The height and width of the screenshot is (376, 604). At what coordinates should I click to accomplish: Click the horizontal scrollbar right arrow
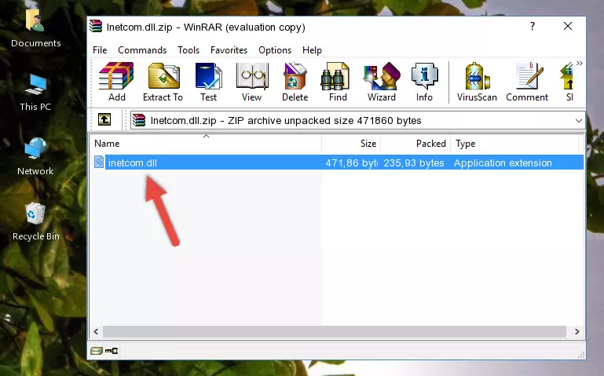(x=577, y=331)
